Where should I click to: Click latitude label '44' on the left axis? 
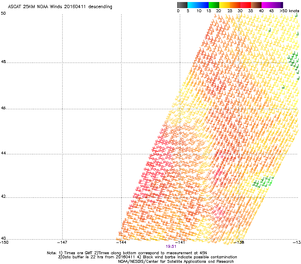[x=3, y=153]
